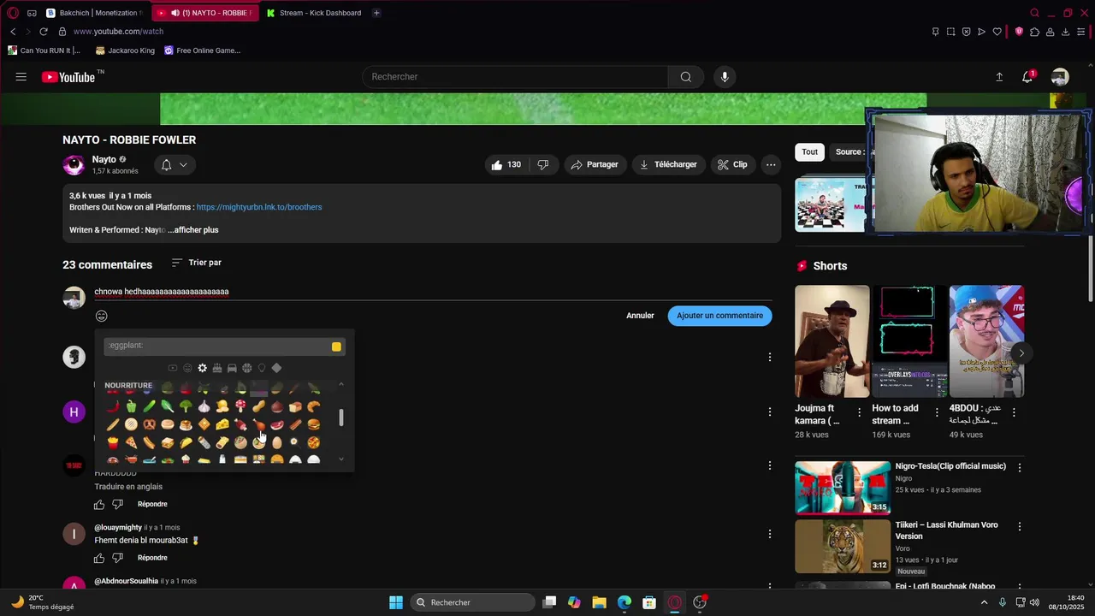Open File Explorer from taskbar
Screen dimensions: 1095x616
click(599, 602)
